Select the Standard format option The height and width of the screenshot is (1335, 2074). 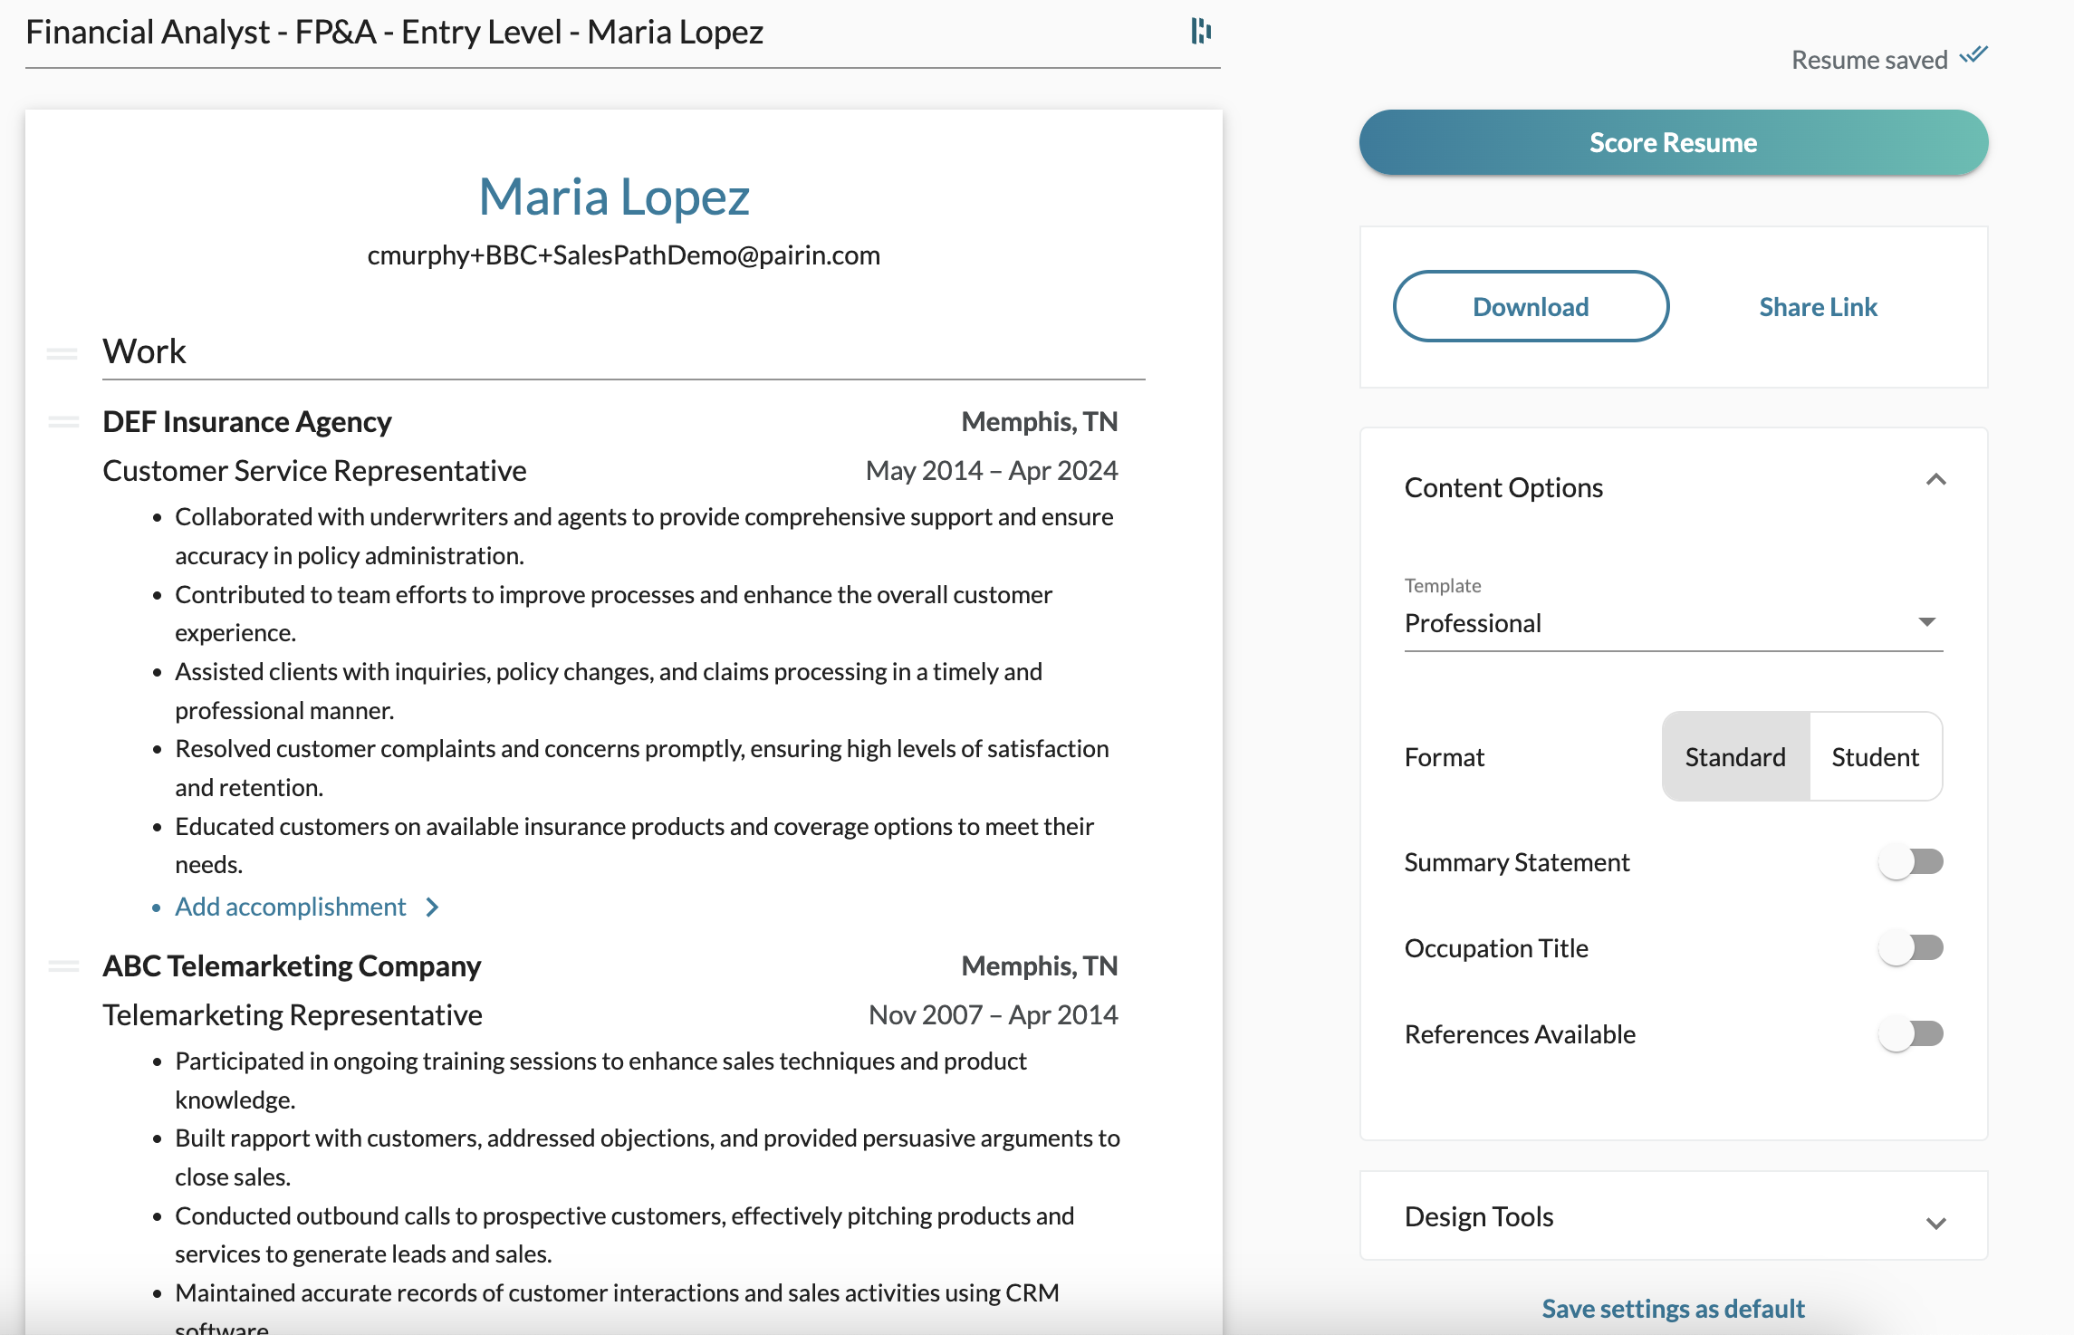(1734, 757)
